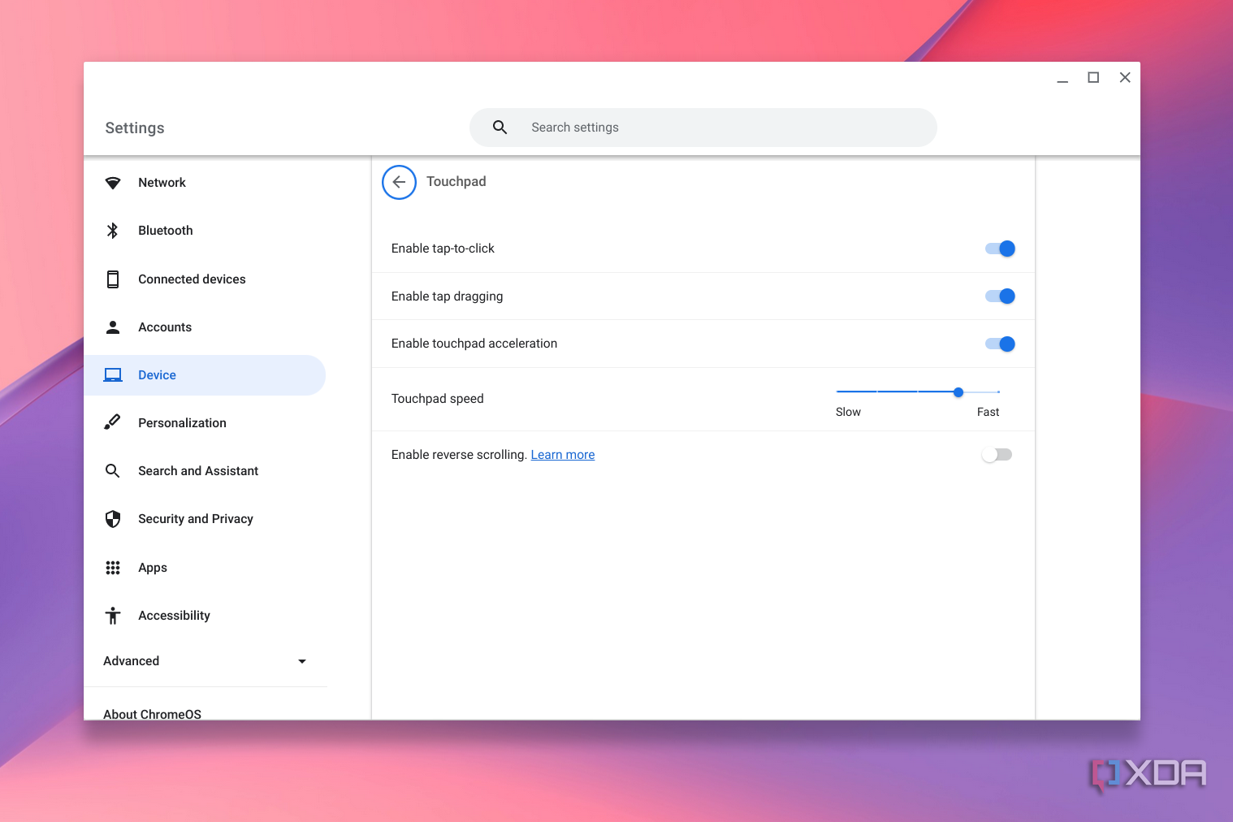Click the Security and Privacy shield icon
The height and width of the screenshot is (822, 1233).
point(113,518)
